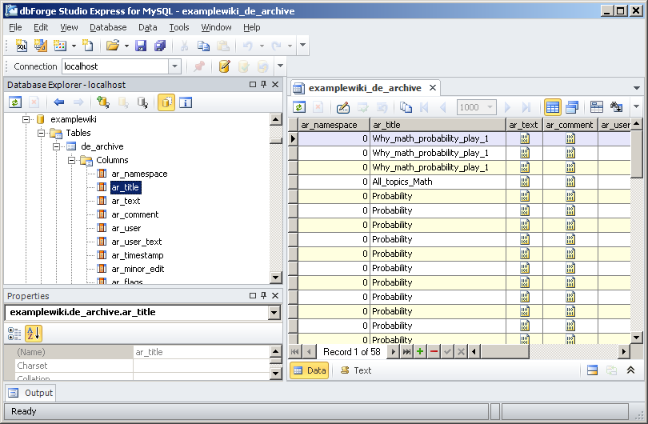648x424 pixels.
Task: Switch to the Text view tab
Action: pos(355,370)
